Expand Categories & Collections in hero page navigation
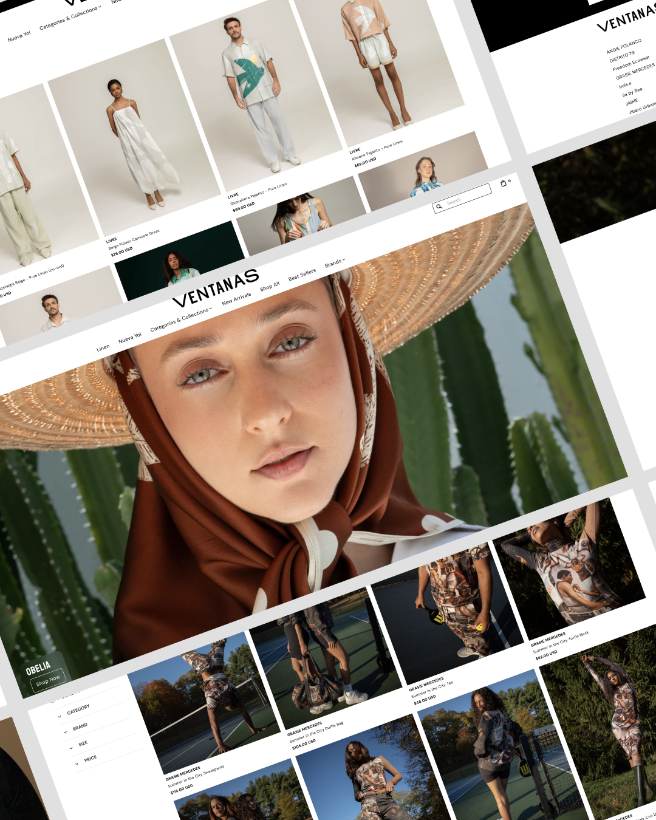 point(181,319)
